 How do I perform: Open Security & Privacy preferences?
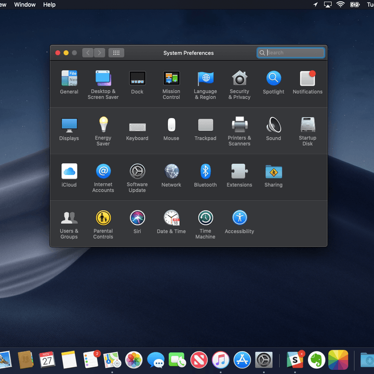pos(239,85)
